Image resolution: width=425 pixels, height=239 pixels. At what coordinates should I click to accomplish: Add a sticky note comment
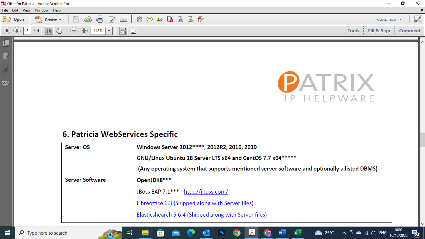tap(150, 19)
